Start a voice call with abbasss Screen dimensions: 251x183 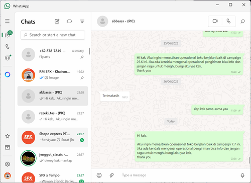(x=228, y=21)
